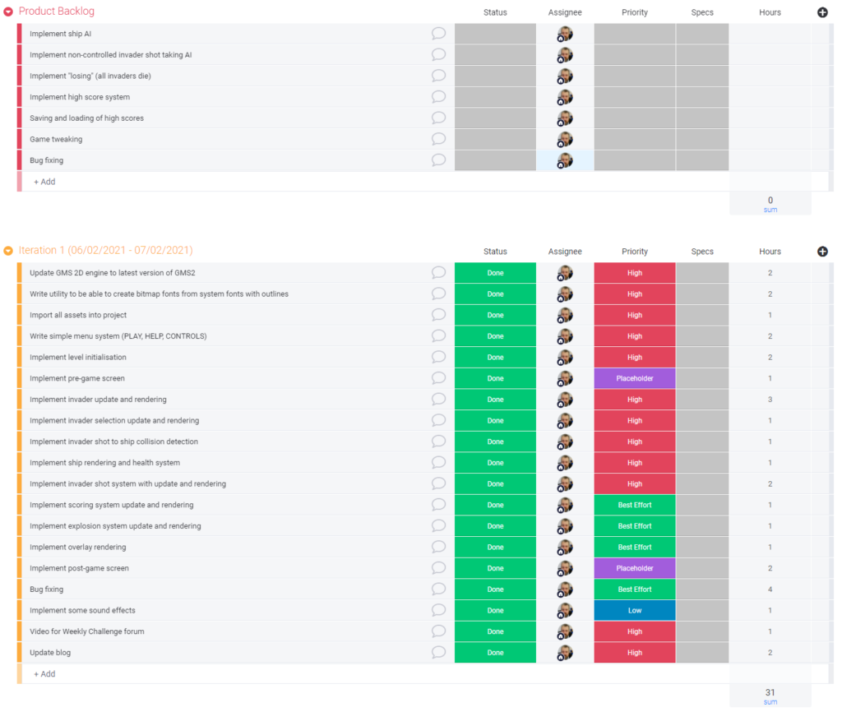Click assignee avatar for Implement overlay rendering

pos(565,547)
